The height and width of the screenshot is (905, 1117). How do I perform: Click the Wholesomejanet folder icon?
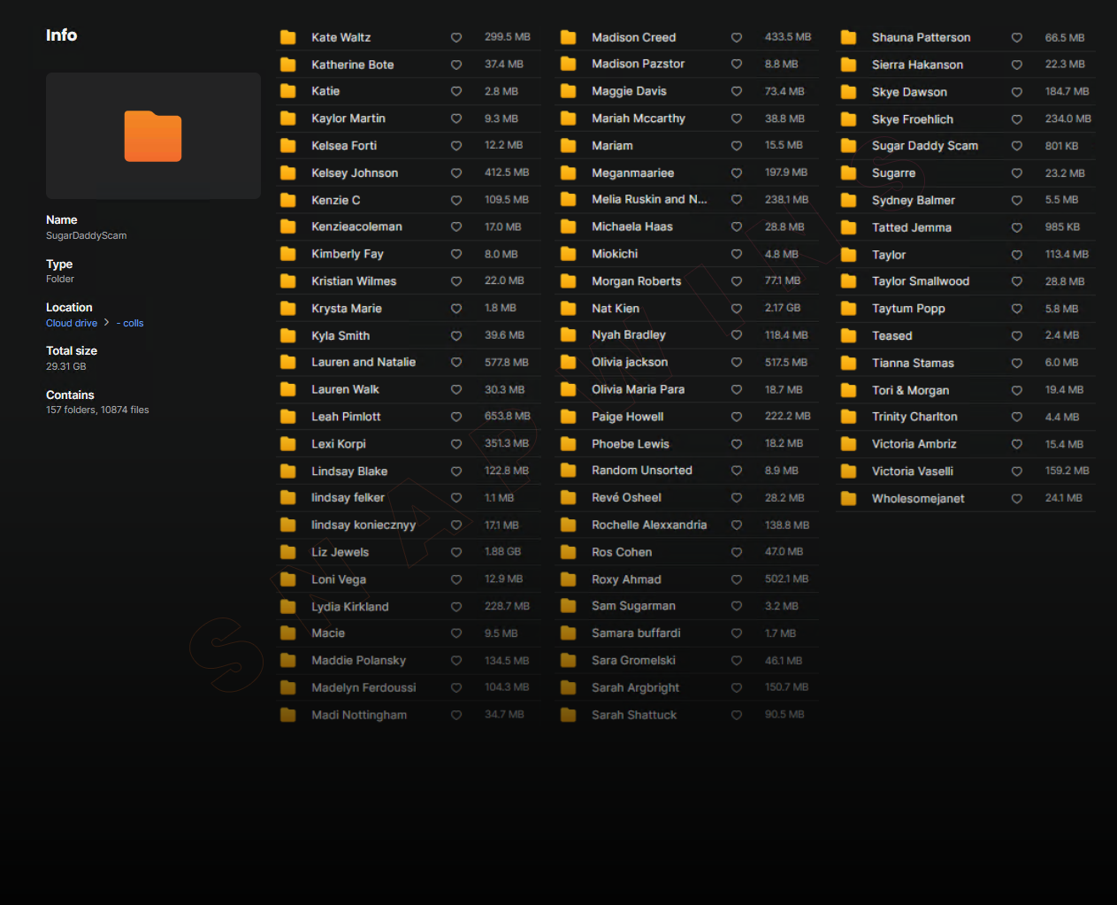[x=848, y=499]
